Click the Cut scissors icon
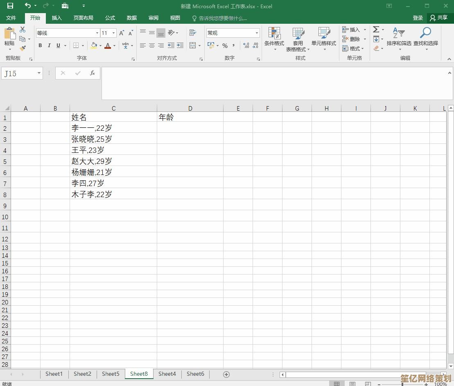This screenshot has height=386, width=454. [23, 30]
